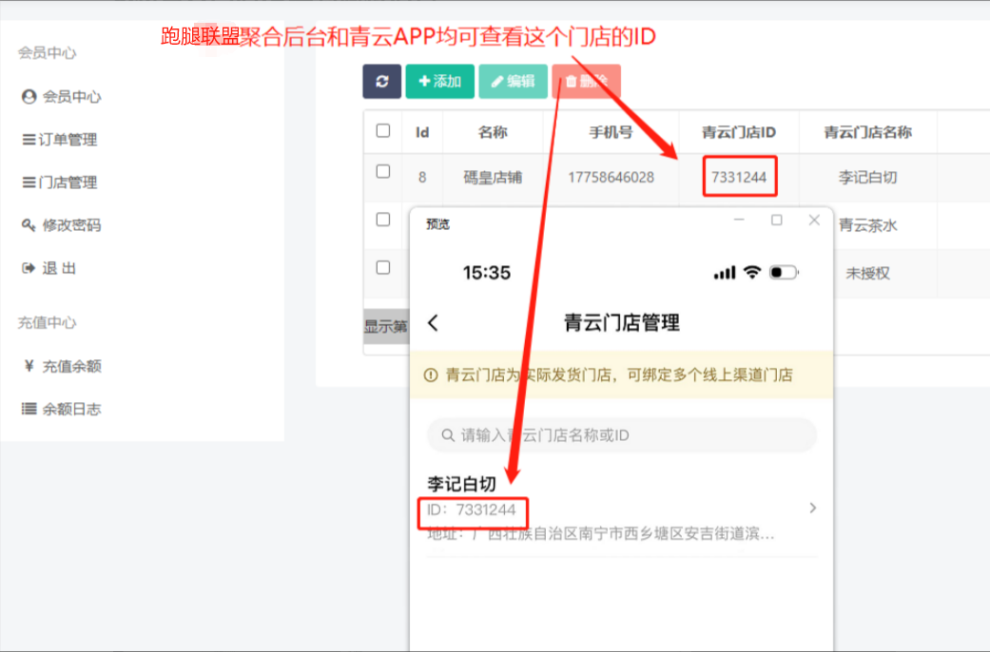Check the row marked 未授权
Image resolution: width=990 pixels, height=652 pixels.
click(x=382, y=268)
